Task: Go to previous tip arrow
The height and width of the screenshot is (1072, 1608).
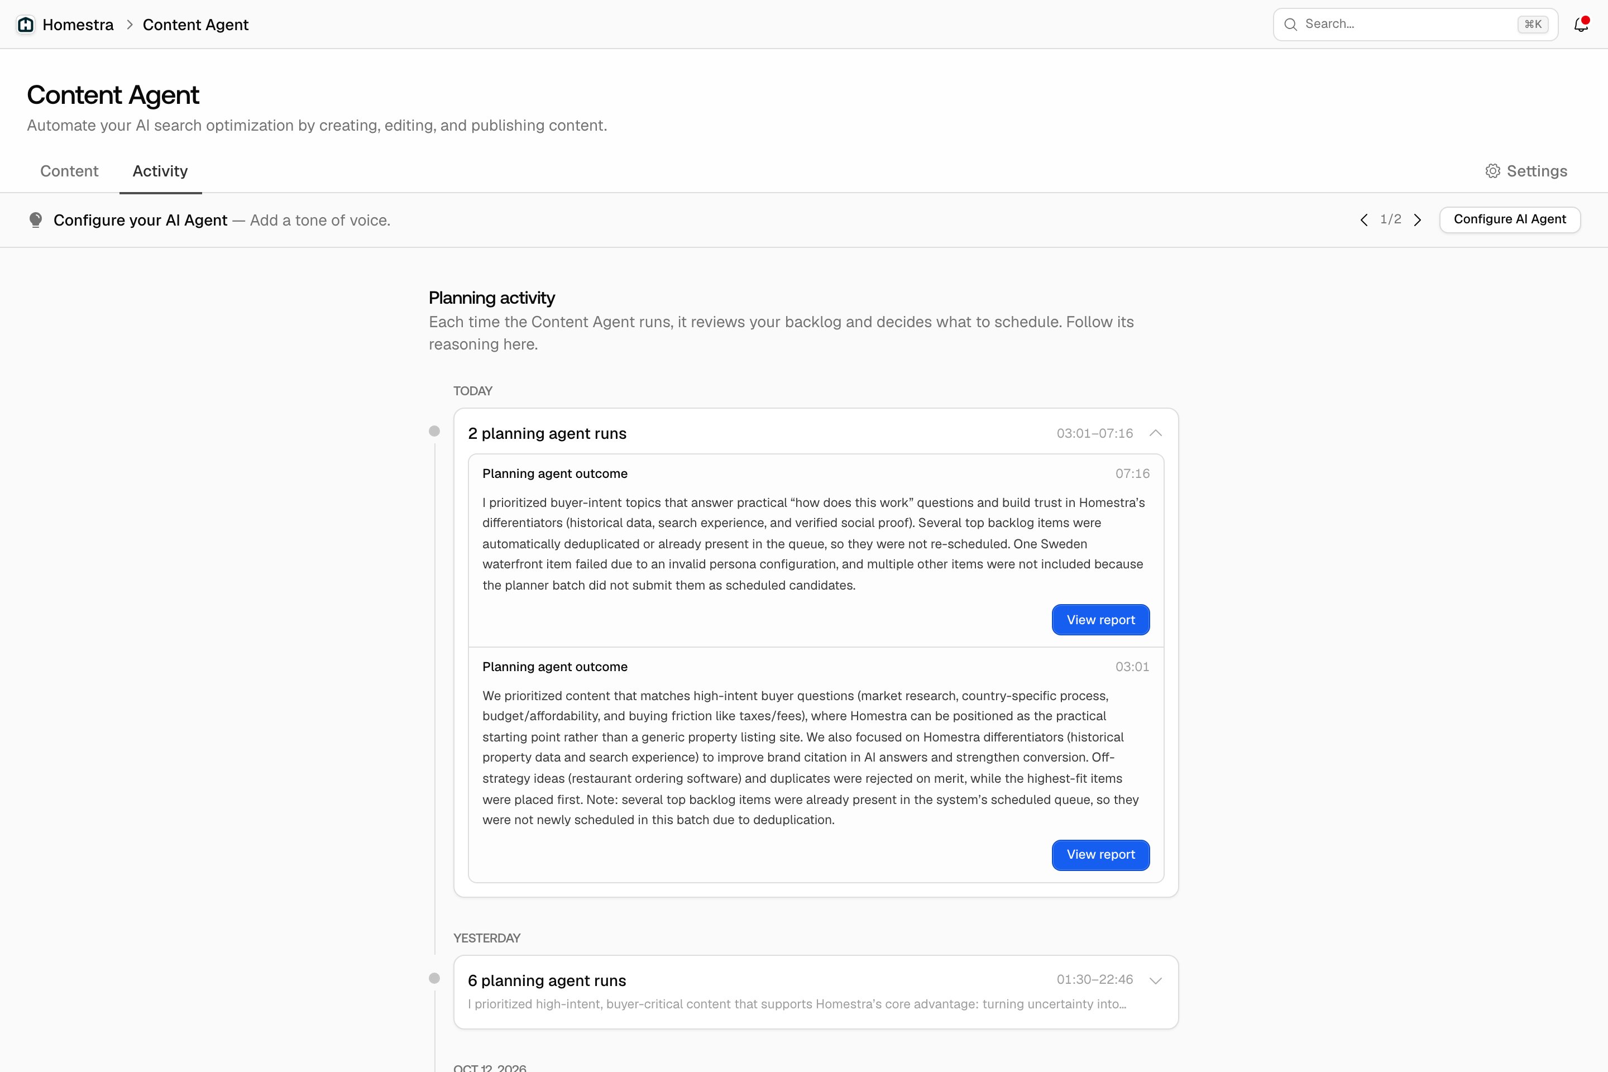Action: click(1364, 220)
